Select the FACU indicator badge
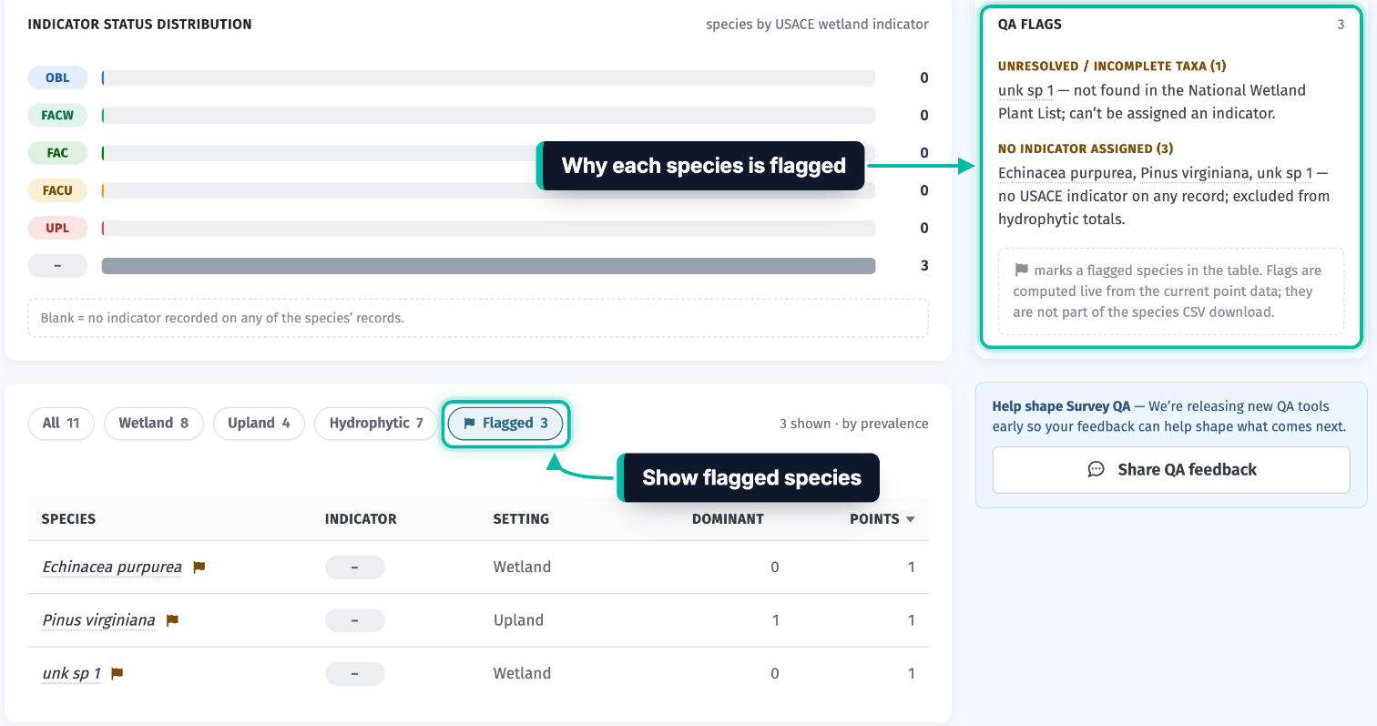This screenshot has height=726, width=1377. [x=57, y=190]
